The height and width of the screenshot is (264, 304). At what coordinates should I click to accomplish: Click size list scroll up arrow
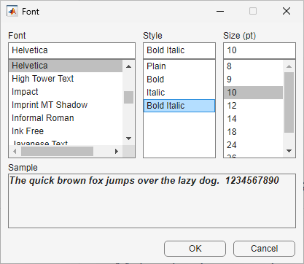coord(289,66)
